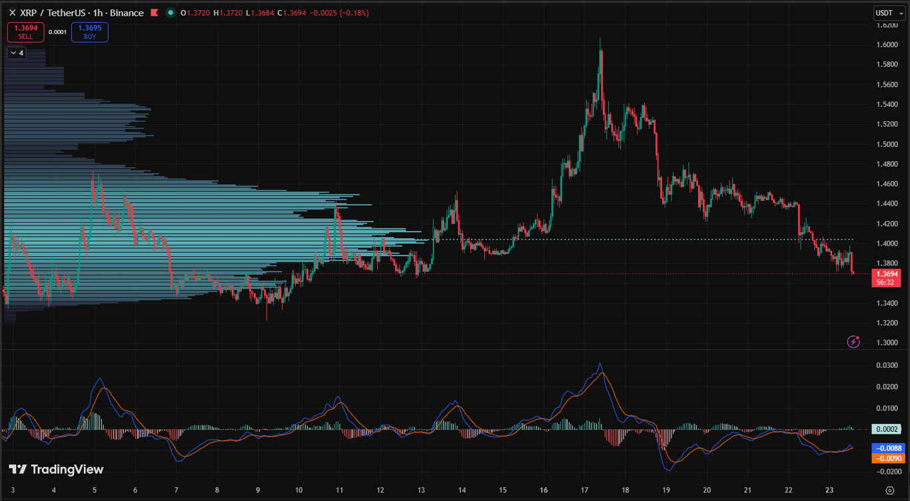Screen dimensions: 910x501
Task: Click the green market status dot
Action: pos(171,13)
